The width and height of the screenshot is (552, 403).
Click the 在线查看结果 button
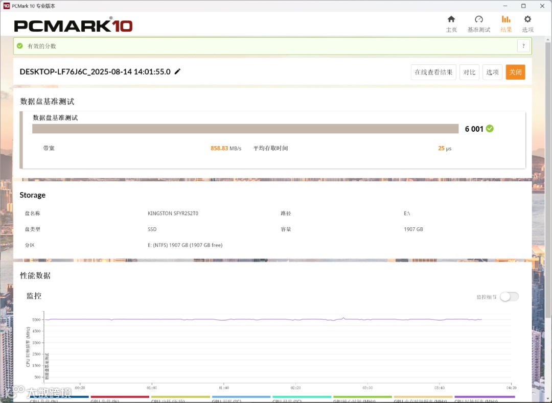tap(433, 72)
